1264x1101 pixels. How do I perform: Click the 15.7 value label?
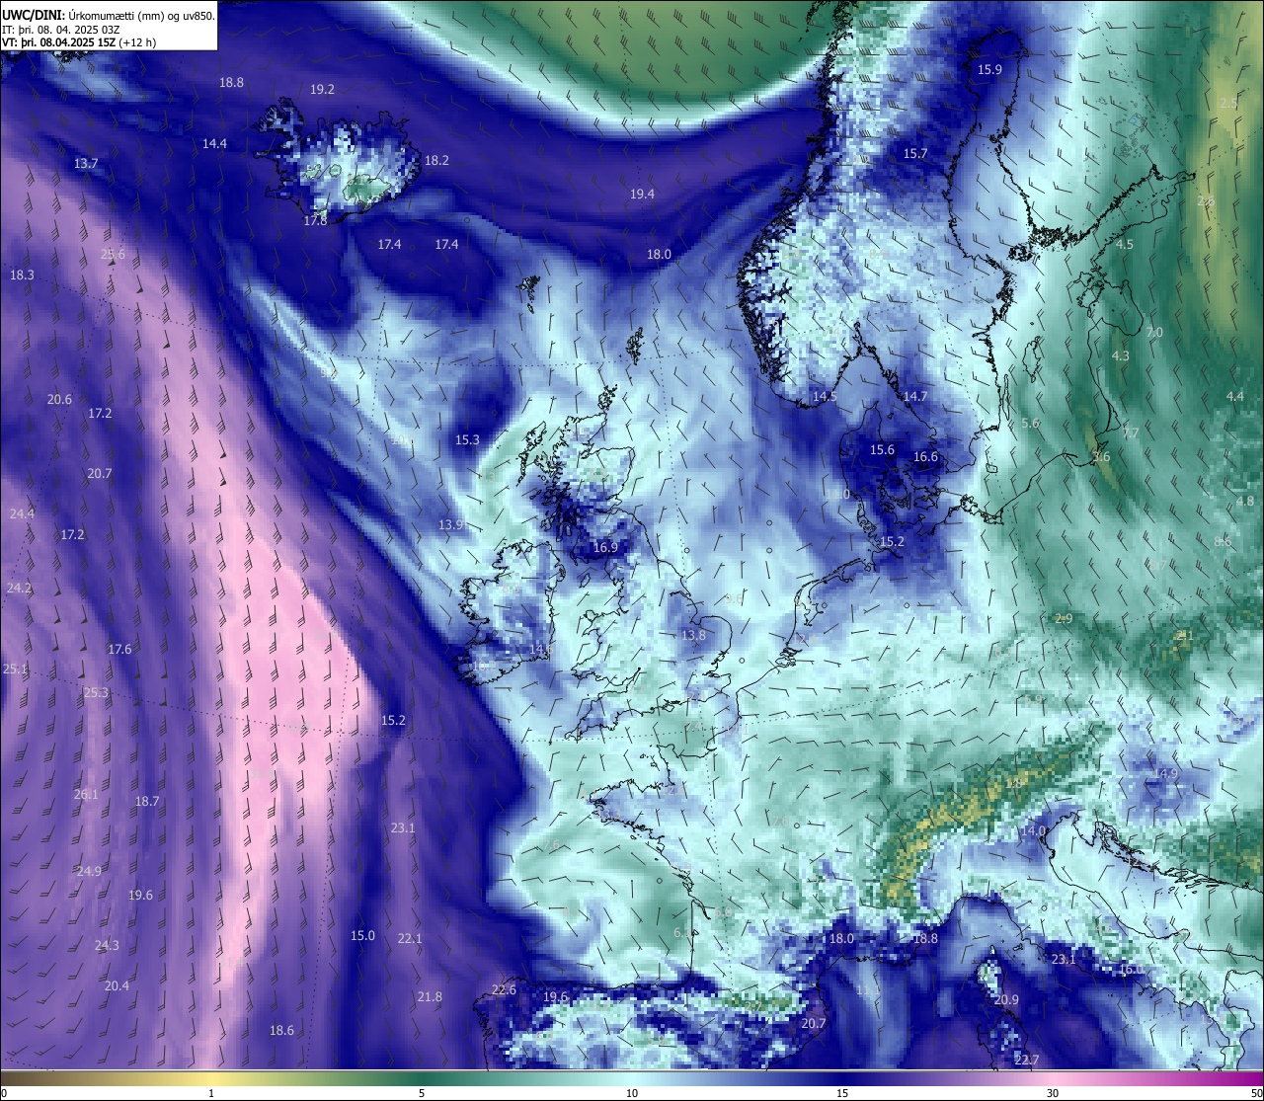[x=915, y=153]
